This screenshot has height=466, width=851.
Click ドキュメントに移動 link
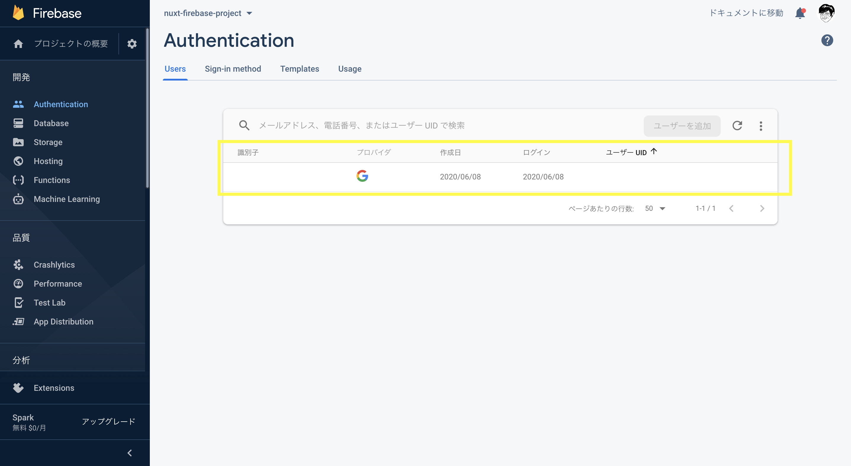pyautogui.click(x=746, y=13)
